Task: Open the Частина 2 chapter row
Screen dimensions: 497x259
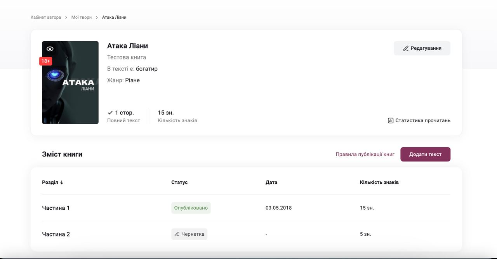Action: pyautogui.click(x=246, y=234)
